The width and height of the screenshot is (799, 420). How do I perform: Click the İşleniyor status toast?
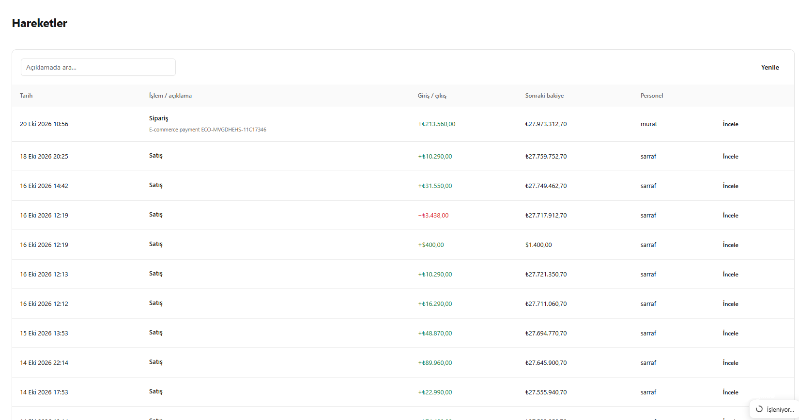click(774, 409)
